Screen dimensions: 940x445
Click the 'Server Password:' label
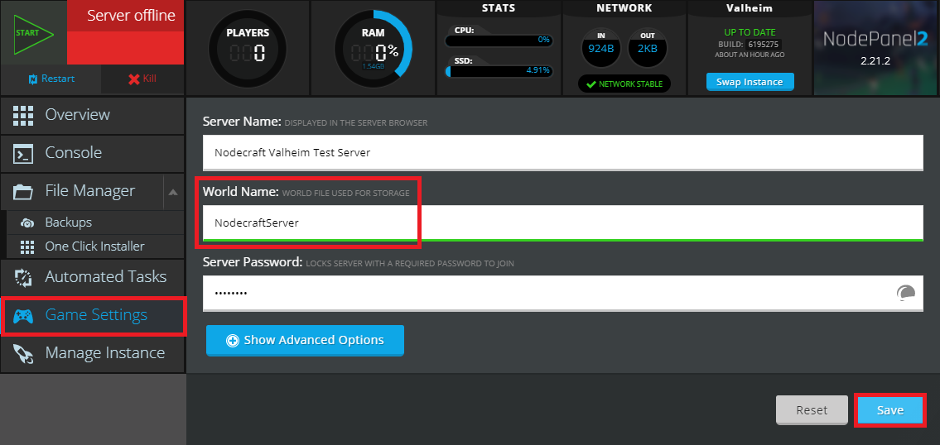(x=253, y=262)
